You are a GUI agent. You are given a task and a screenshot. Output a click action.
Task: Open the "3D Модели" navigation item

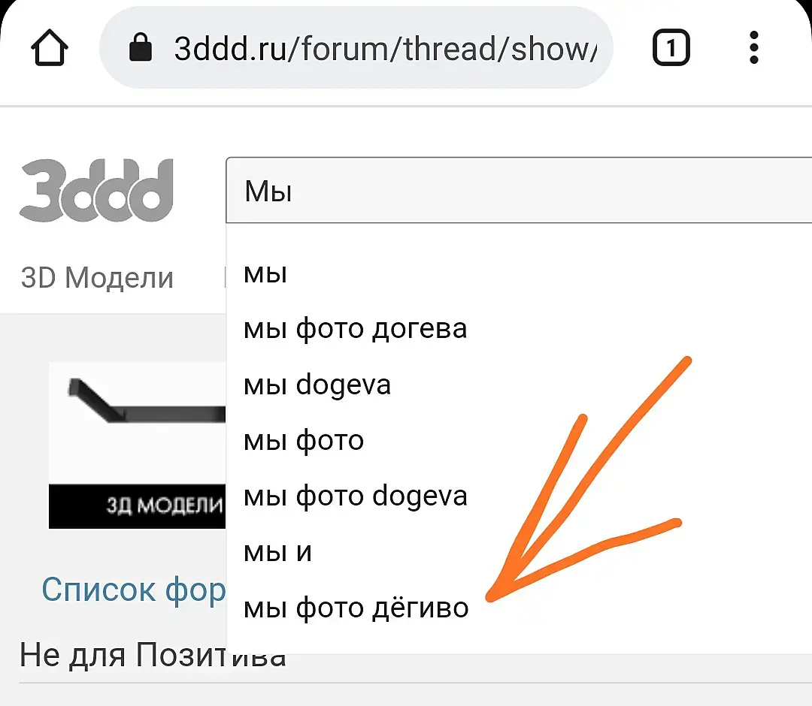[97, 278]
